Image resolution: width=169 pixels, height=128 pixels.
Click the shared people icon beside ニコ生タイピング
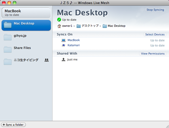point(46,60)
